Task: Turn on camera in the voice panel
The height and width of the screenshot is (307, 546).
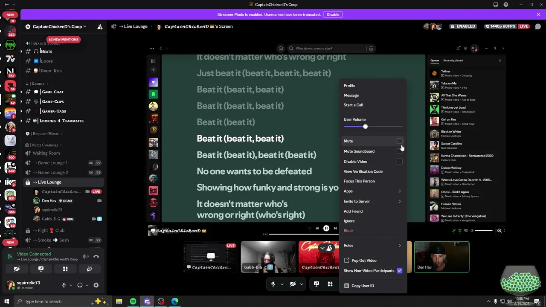Action: pyautogui.click(x=17, y=269)
